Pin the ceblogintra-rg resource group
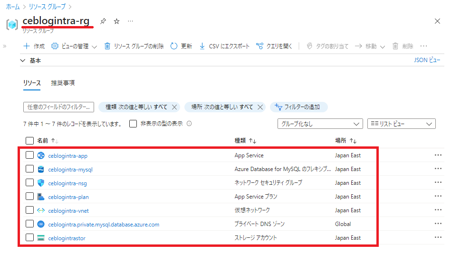This screenshot has width=451, height=253. click(x=103, y=21)
